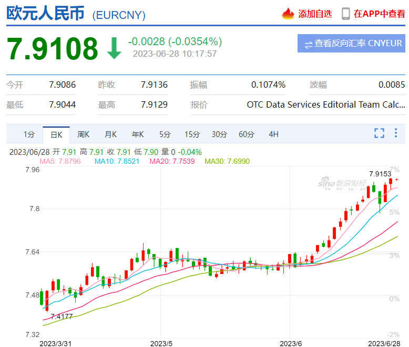Image resolution: width=409 pixels, height=347 pixels.
Task: Click 添加自选 link to add favorite
Action: 315,14
